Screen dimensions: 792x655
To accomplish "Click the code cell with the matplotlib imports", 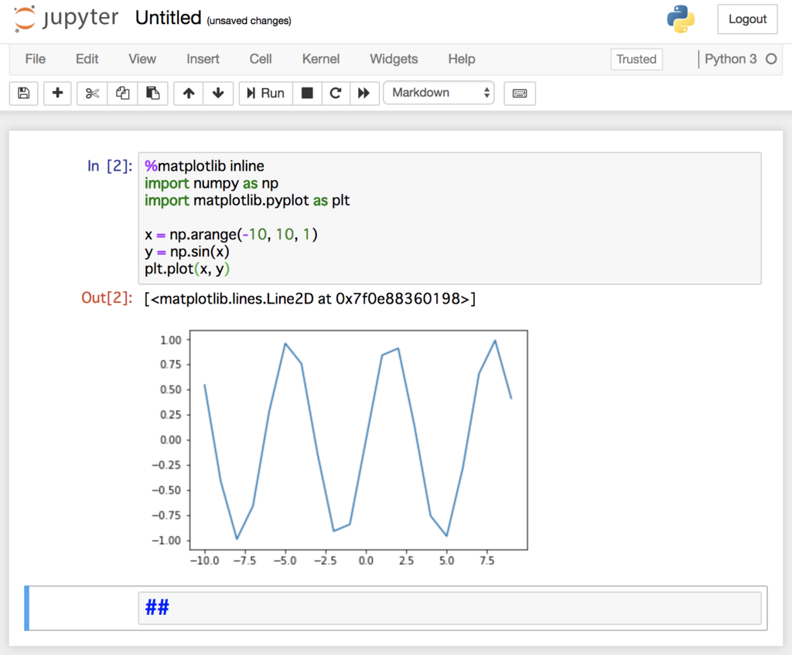I will pos(449,218).
